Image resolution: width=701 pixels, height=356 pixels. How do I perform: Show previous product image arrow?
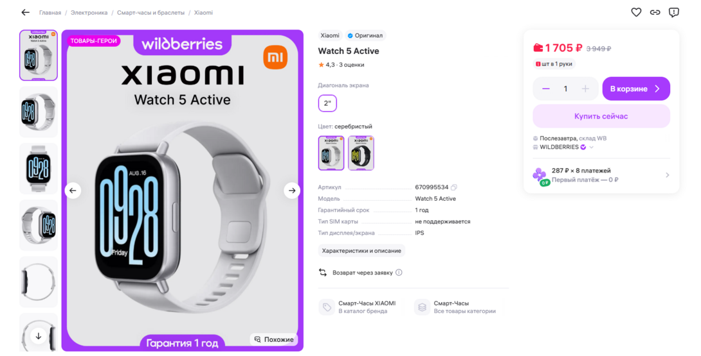click(x=73, y=191)
